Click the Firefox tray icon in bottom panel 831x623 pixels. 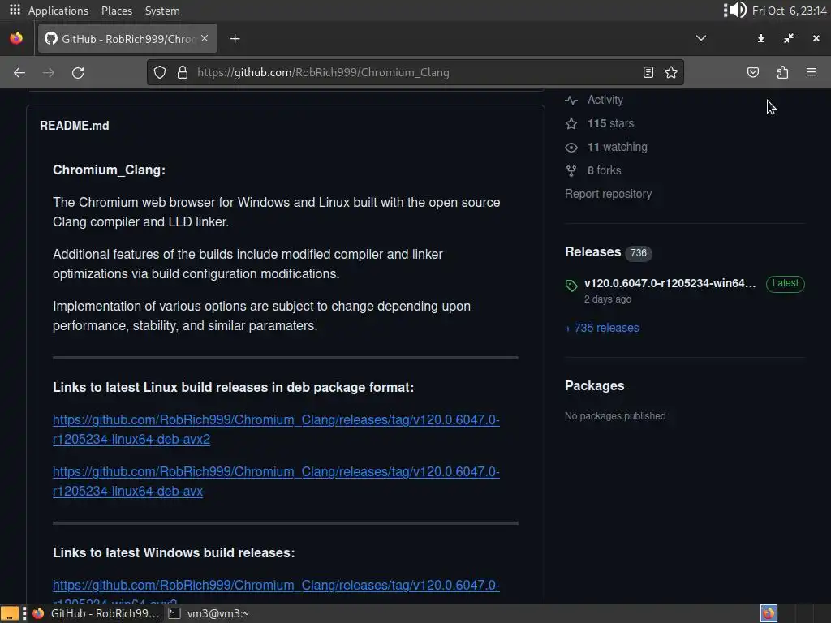tap(769, 613)
